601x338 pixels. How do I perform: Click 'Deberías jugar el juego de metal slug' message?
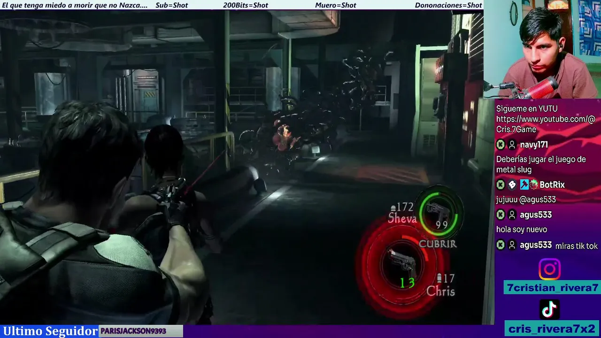point(541,164)
